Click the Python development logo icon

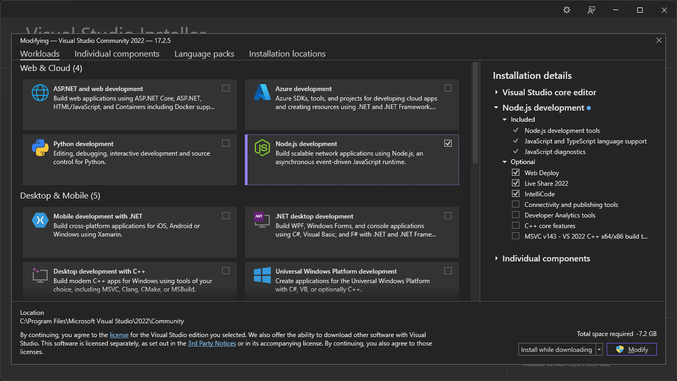click(40, 148)
